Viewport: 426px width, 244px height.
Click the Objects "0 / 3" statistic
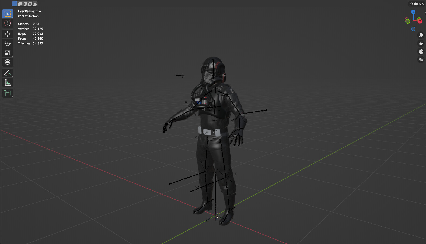coord(36,24)
